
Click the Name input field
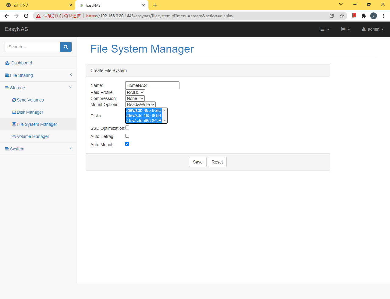pyautogui.click(x=152, y=85)
